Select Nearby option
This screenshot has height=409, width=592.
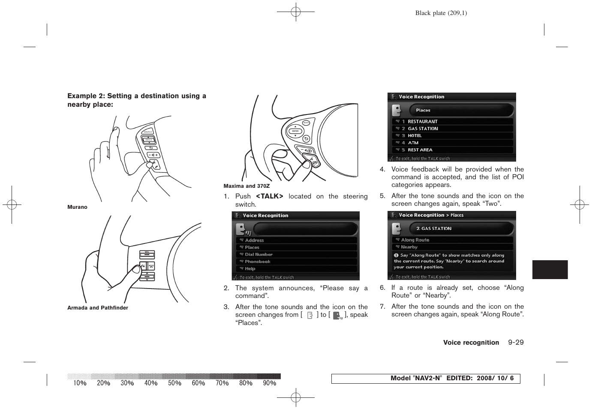pos(453,247)
